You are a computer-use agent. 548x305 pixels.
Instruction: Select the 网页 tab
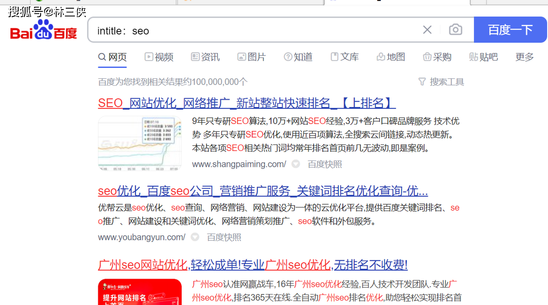[112, 57]
